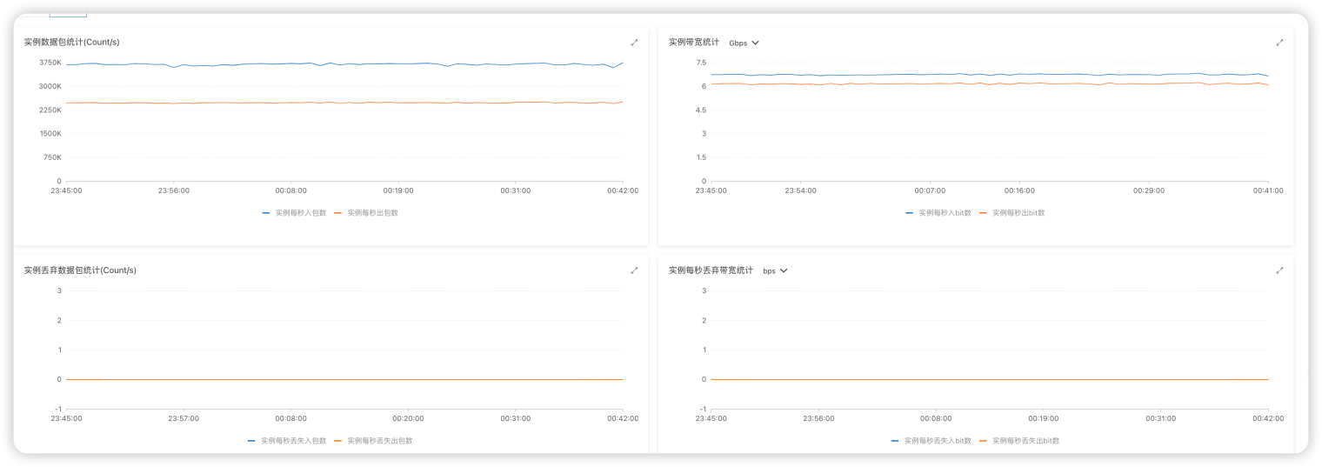Click the 3000K y-axis label

point(50,86)
